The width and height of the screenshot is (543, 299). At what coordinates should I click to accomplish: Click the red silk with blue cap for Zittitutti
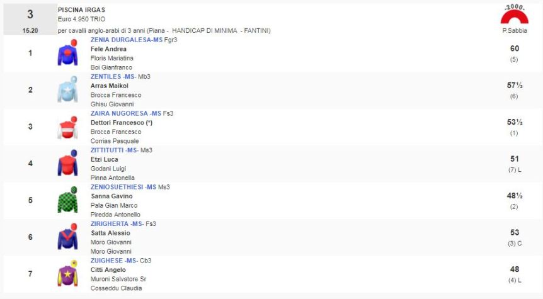pos(67,164)
